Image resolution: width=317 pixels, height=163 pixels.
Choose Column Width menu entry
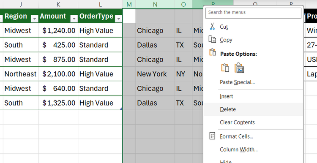pyautogui.click(x=253, y=149)
